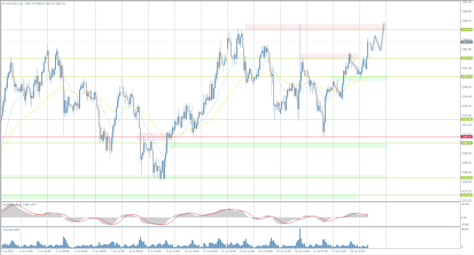The height and width of the screenshot is (255, 474).
Task: Click the chart shift triangle marker at top
Action: [x=368, y=2]
